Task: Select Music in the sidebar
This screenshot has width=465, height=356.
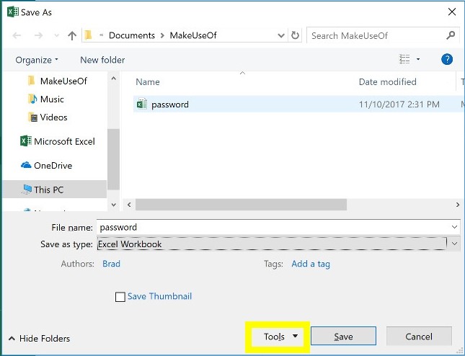Action: pyautogui.click(x=45, y=99)
